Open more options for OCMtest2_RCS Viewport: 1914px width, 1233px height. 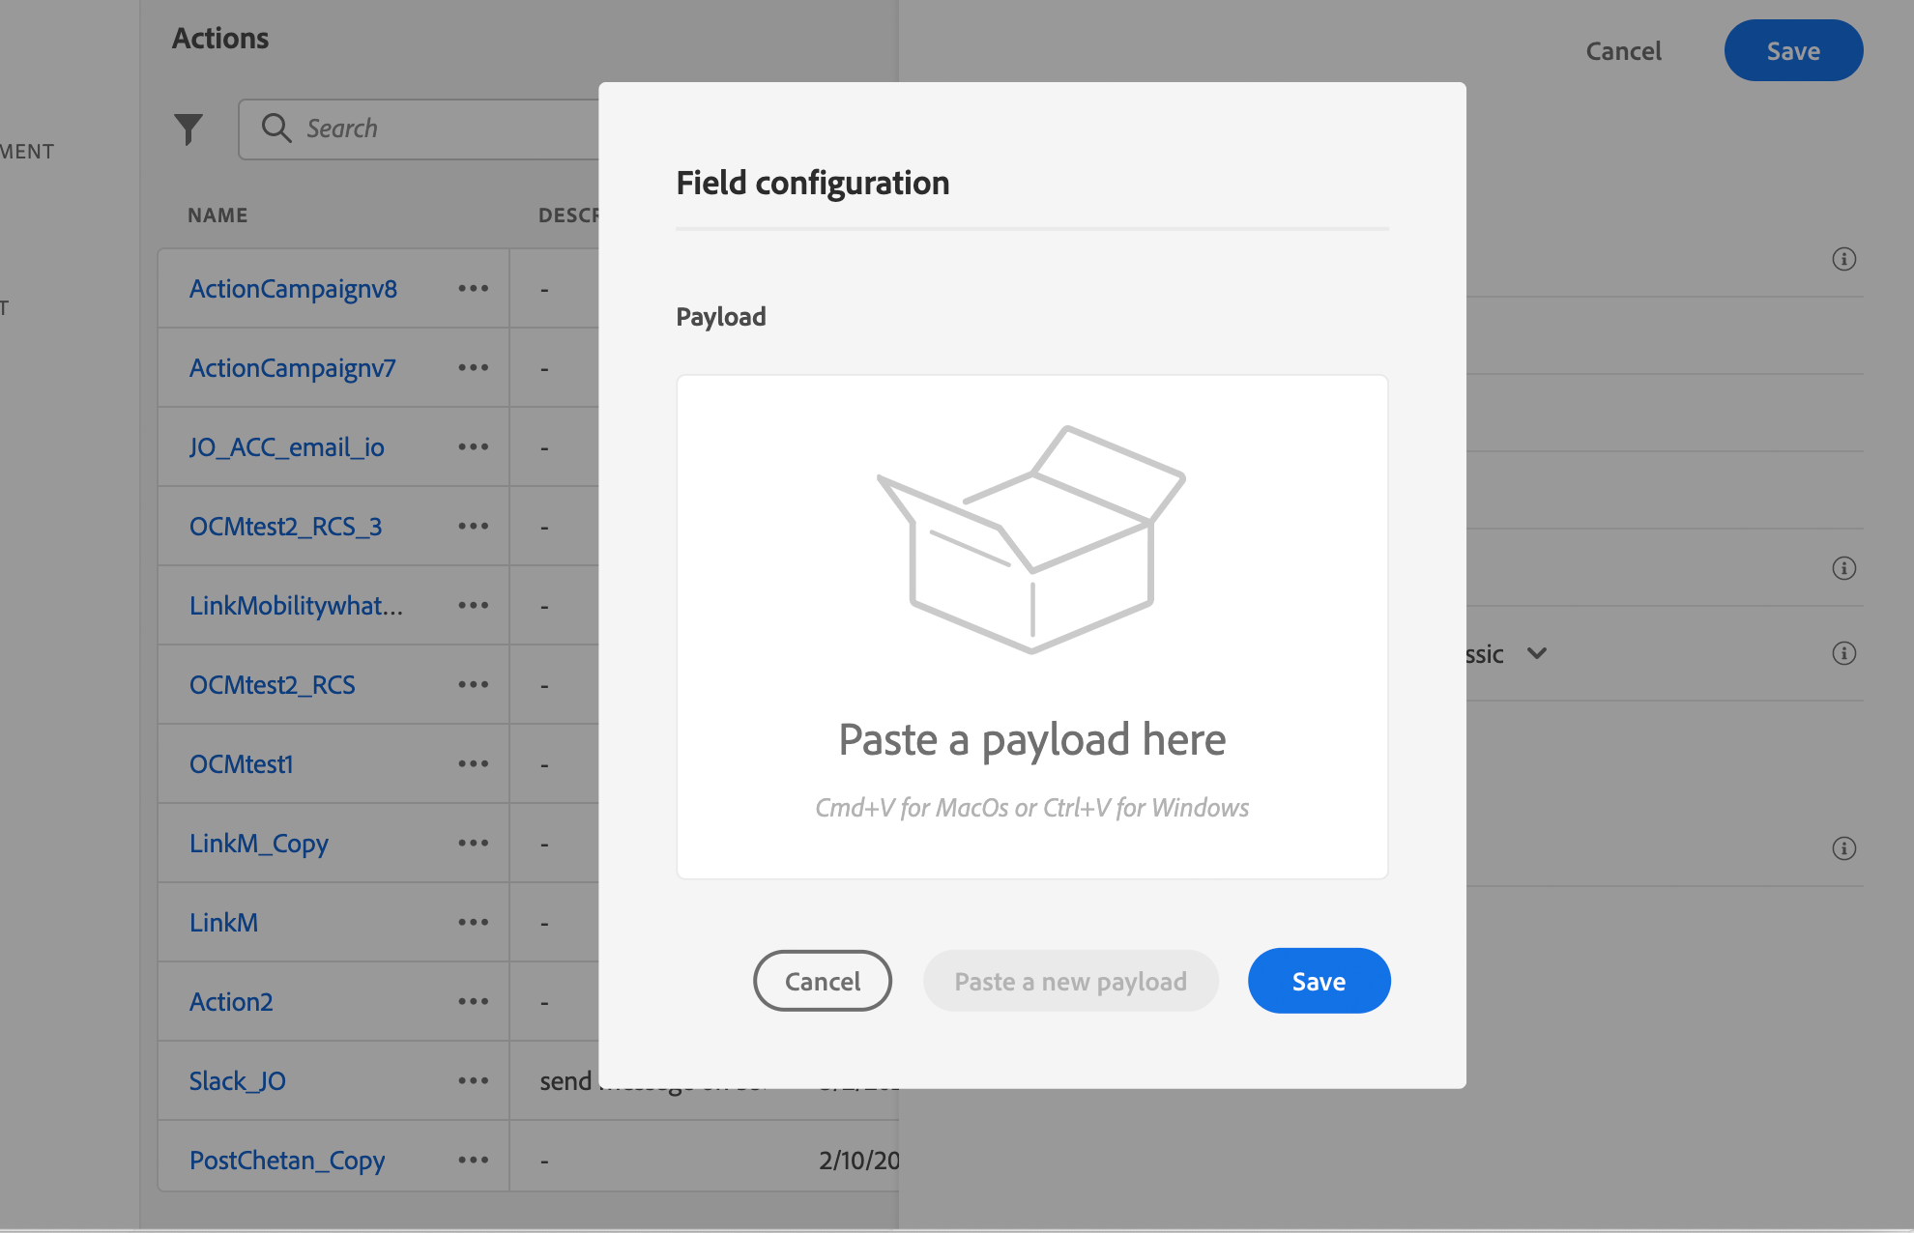tap(473, 685)
